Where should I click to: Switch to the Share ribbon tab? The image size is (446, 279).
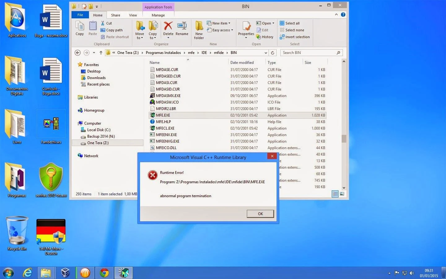coord(116,15)
